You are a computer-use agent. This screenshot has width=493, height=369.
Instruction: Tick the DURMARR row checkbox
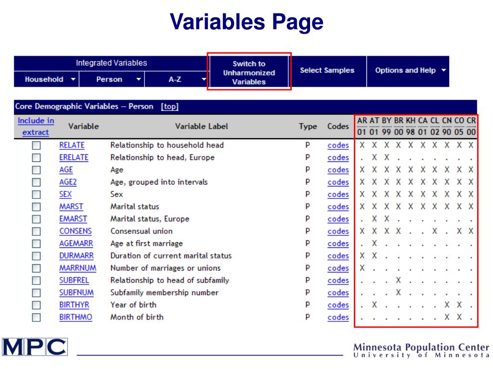click(x=37, y=256)
